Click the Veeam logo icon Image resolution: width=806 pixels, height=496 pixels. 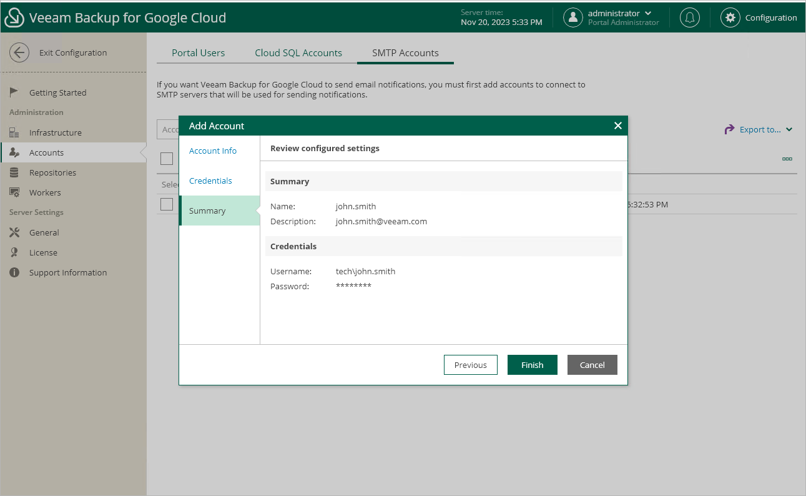click(x=14, y=18)
